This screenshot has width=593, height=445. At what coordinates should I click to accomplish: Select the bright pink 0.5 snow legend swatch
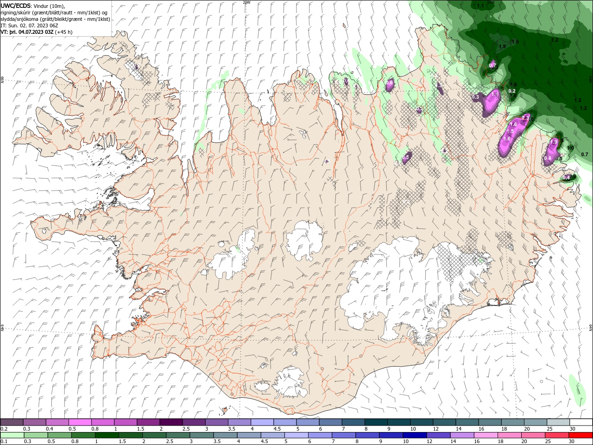pos(80,422)
